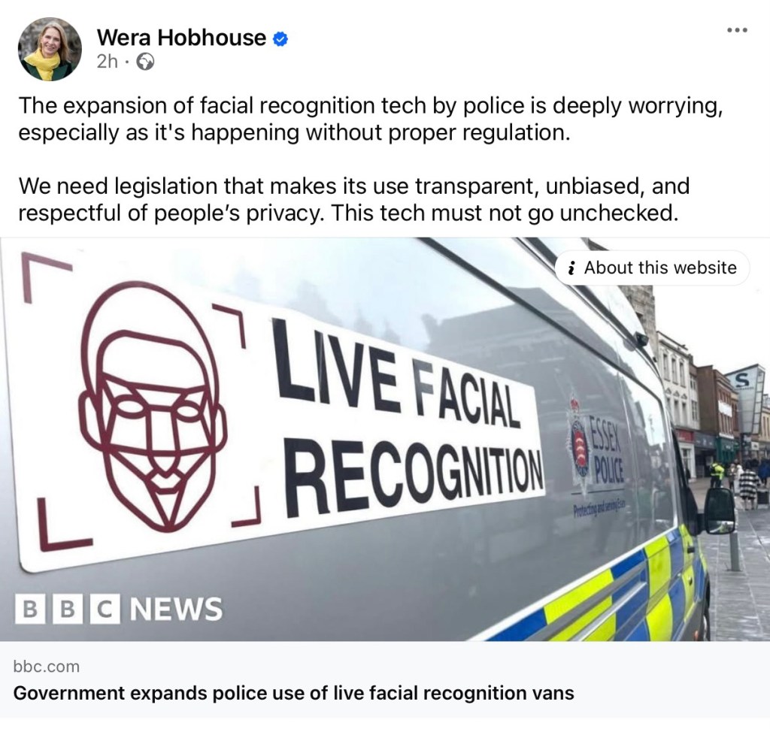This screenshot has height=729, width=770.
Task: Click the 'Essex Police' text on the van
Action: (607, 449)
